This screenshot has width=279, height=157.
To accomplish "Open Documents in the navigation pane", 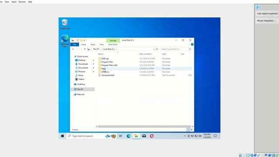I will [83, 68].
